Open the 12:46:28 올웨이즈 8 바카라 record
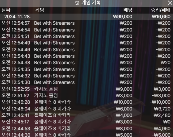Viewport: 173px width, 137px height. 86,102
